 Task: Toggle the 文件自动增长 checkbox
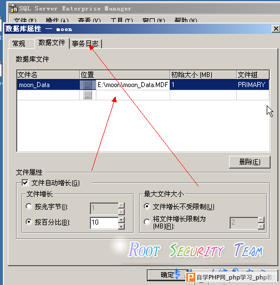[25, 183]
